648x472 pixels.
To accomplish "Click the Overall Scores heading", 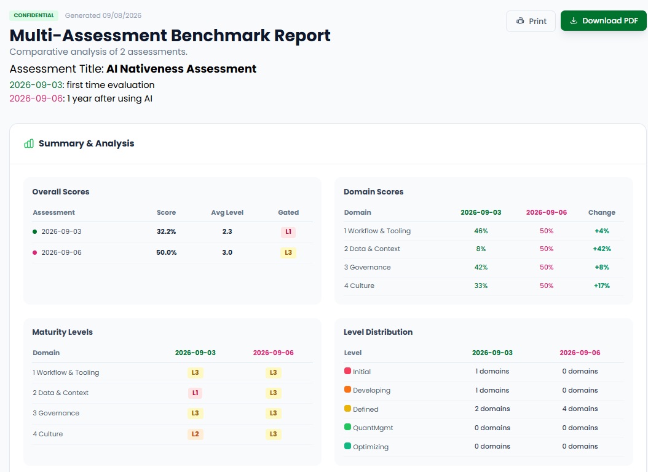I will coord(61,191).
